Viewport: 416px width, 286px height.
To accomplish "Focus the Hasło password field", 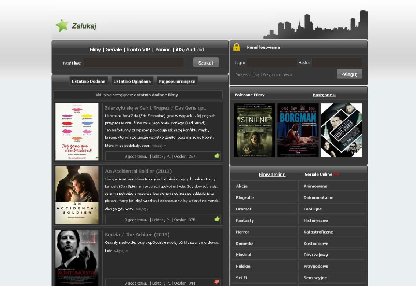I will pos(337,63).
